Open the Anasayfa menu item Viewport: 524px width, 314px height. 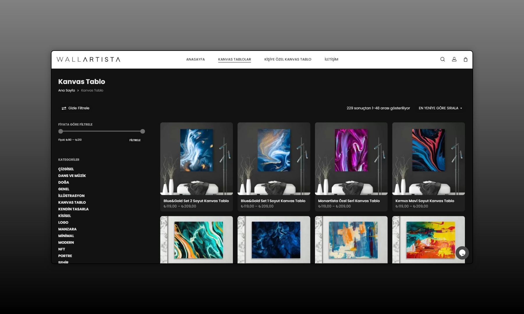195,59
